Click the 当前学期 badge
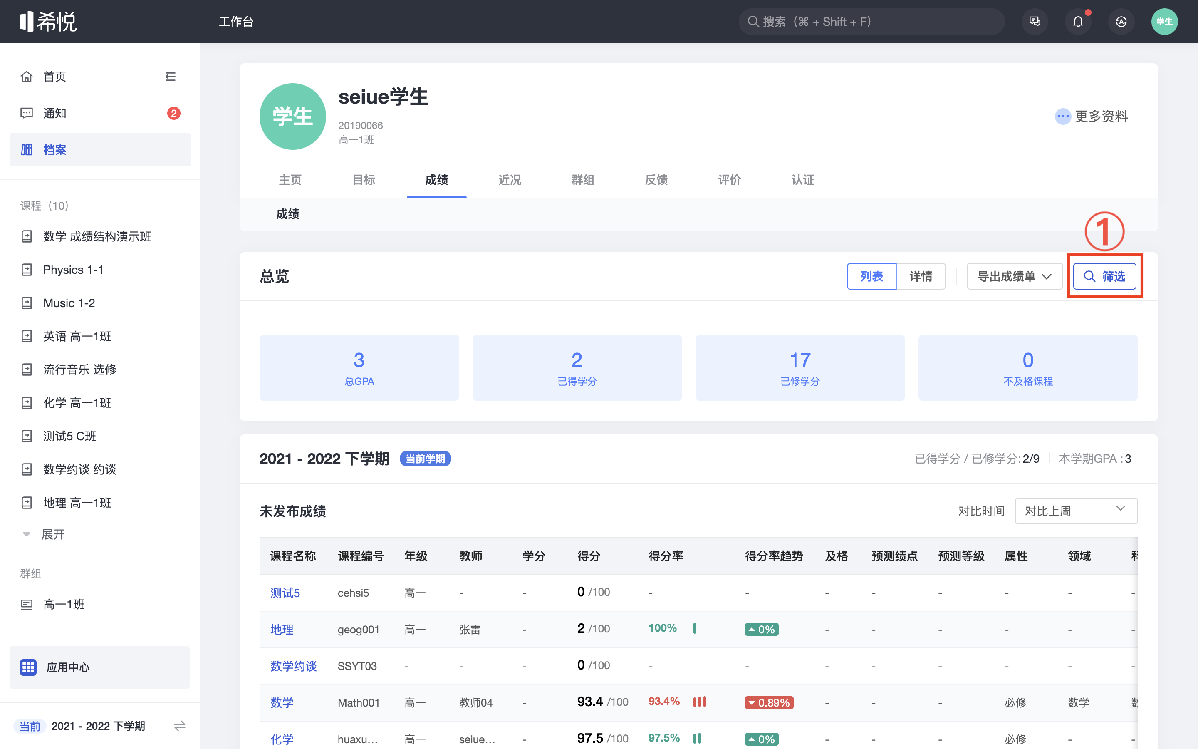Screen dimensions: 1198x749 point(425,459)
